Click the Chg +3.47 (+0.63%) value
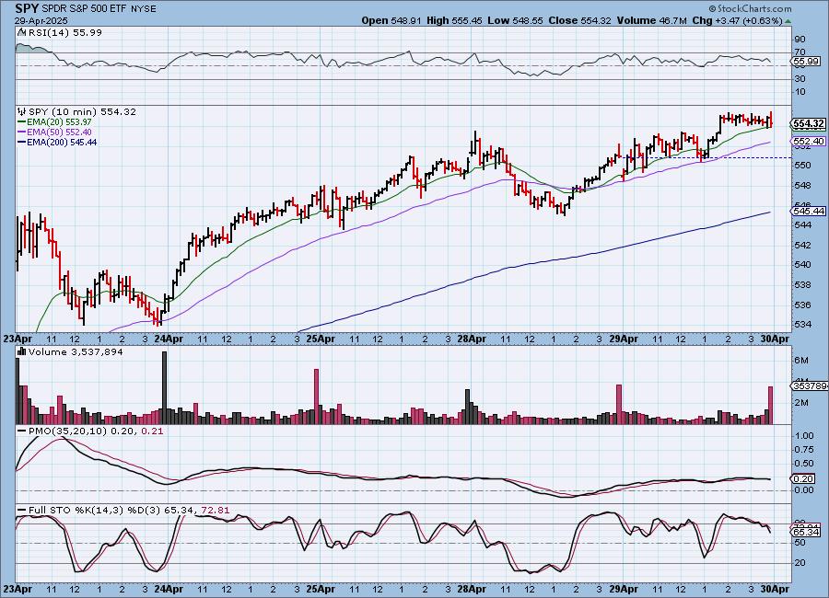 [x=737, y=20]
